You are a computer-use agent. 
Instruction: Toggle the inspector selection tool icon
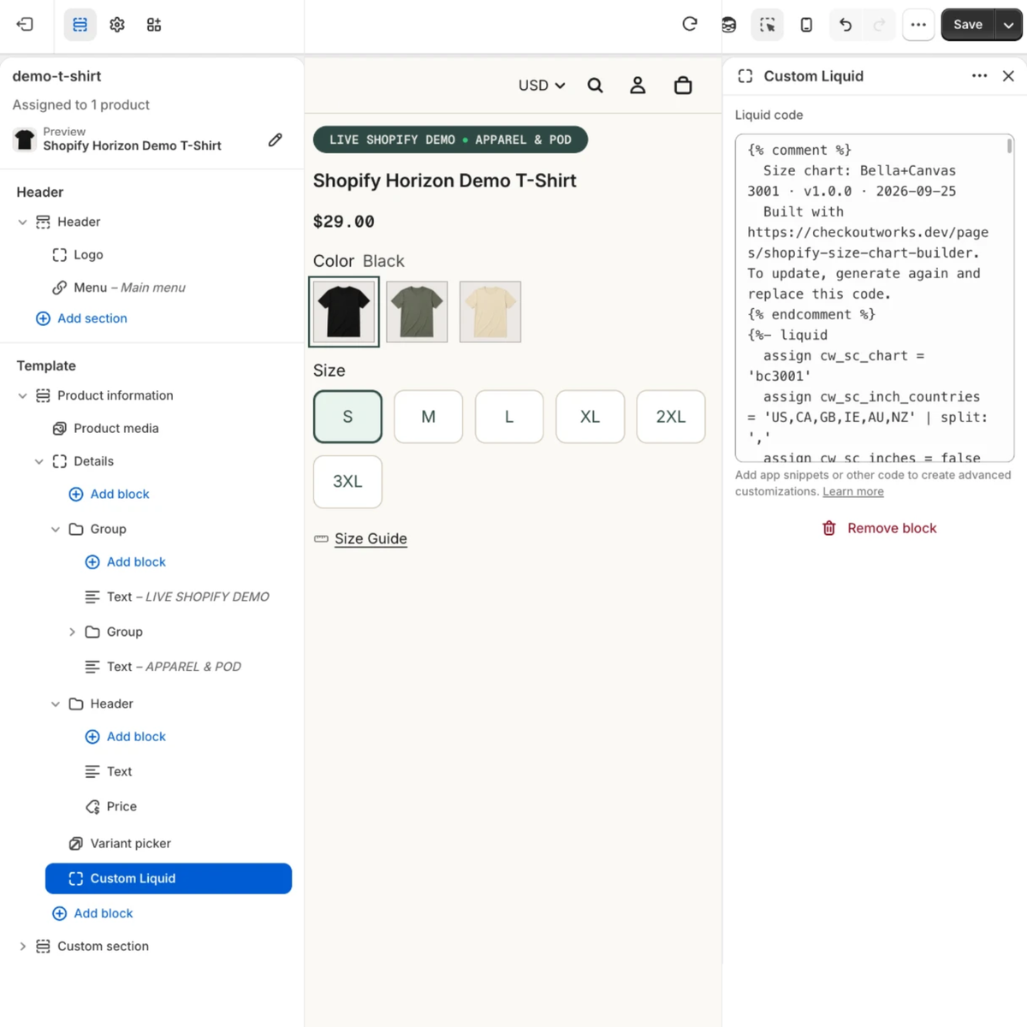768,25
